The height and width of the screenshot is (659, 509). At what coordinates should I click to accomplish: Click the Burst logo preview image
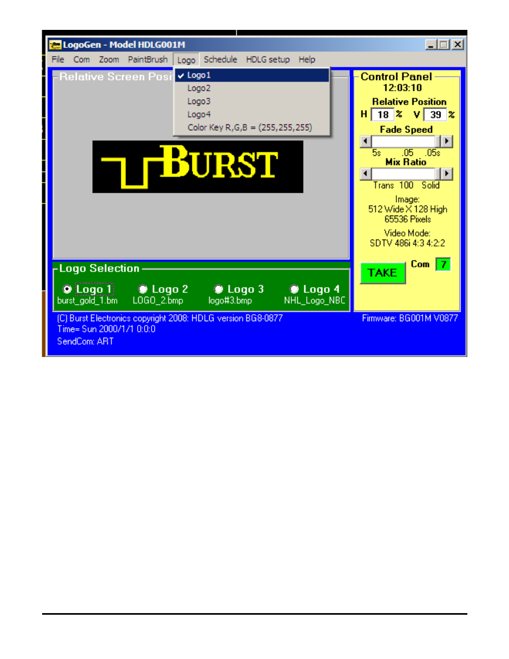198,166
